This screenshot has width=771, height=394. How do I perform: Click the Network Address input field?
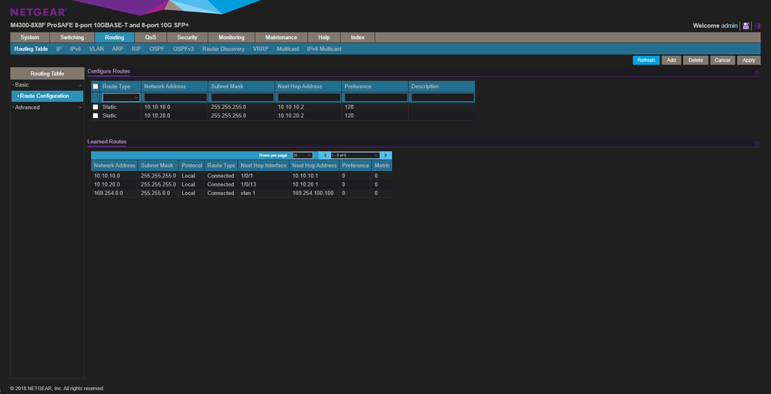coord(175,98)
